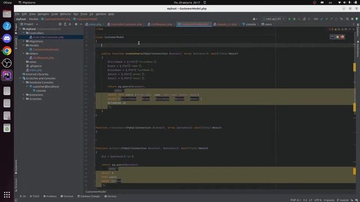Click the collapse all icon in Project panel
This screenshot has width=360, height=202.
click(70, 24)
